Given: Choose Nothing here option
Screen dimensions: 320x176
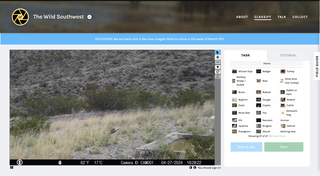Looking at the screenshot, I should tap(291, 131).
